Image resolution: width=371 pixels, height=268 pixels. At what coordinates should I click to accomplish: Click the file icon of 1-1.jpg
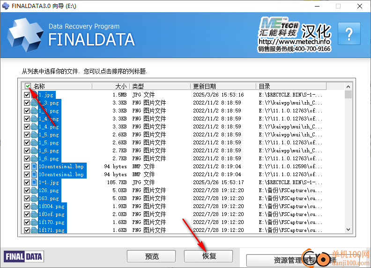pyautogui.click(x=34, y=183)
